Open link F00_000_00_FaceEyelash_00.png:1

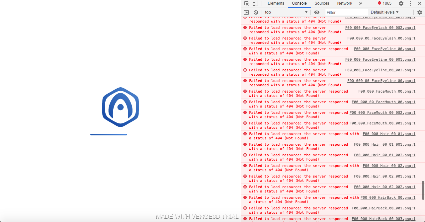[x=381, y=38]
